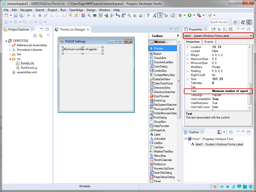Open the New wizard dropdown arrow

tap(11, 15)
